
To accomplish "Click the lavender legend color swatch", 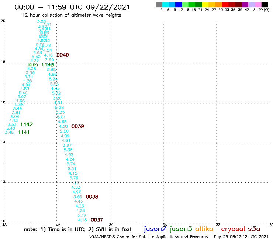I will pos(251,5).
